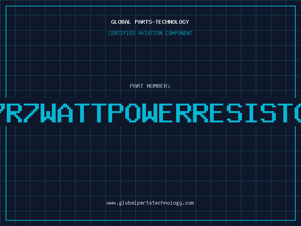The image size is (301, 226).
Task: Click the 'GLOBAL PARTS-TECHNOLOGY' heading
Action: (x=150, y=22)
